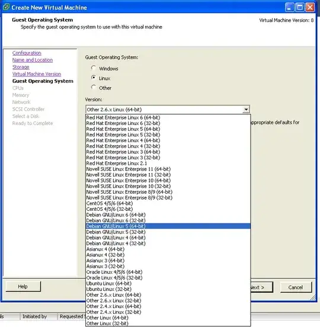Screen dimensions: 320x327
Task: Select Novell SUSE Linux Enterprise 11 (32-bit)
Action: 168,175
